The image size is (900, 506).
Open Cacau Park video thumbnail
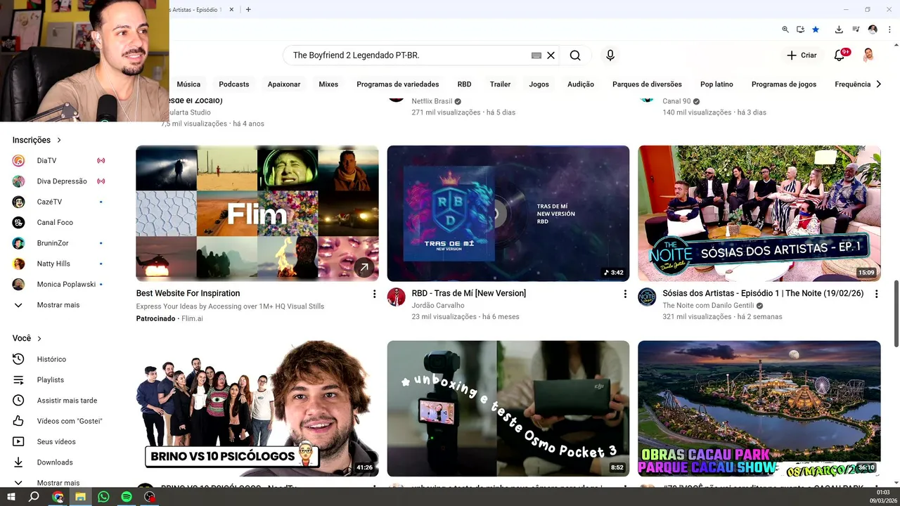tap(759, 408)
